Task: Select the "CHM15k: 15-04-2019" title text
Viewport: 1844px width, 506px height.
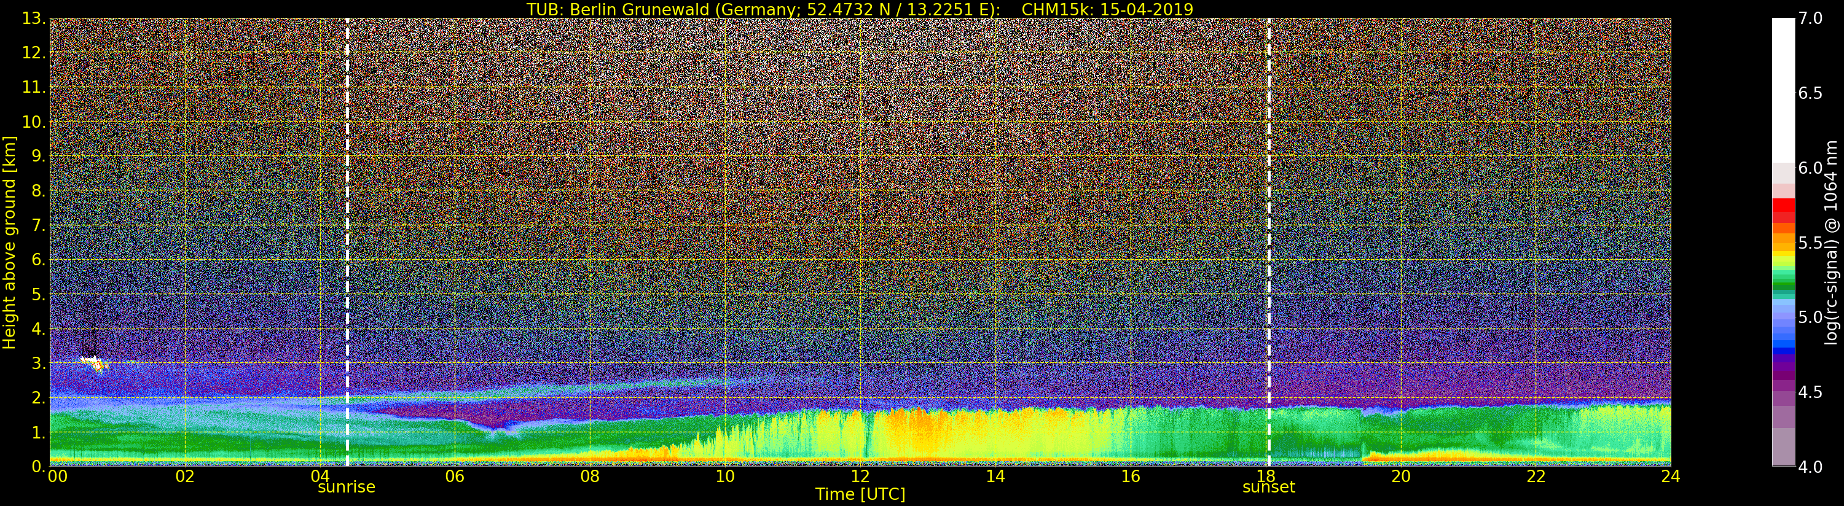Action: point(1107,9)
